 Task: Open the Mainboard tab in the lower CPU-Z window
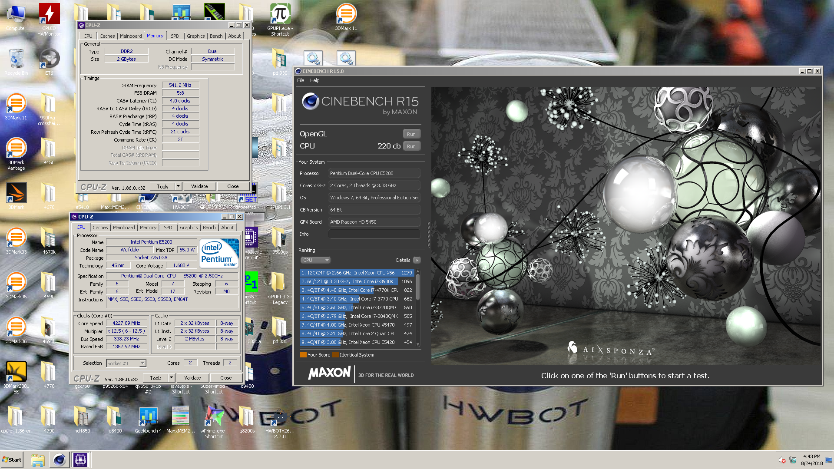tap(124, 228)
